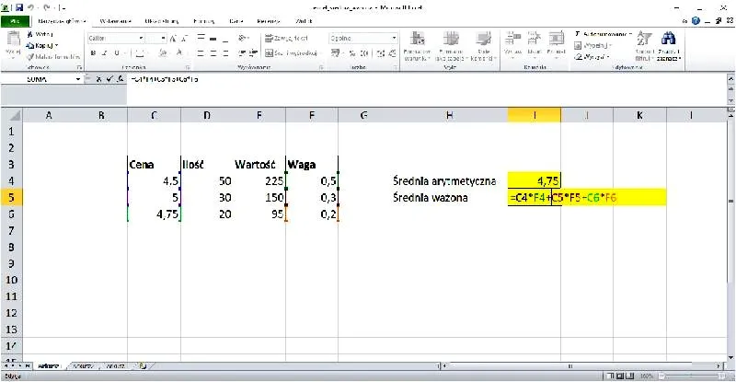Click the Cell Styles (Style komórki) icon
This screenshot has height=382, width=736.
point(483,39)
